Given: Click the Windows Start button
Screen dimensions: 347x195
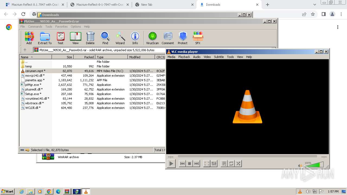Looking at the screenshot, I should pyautogui.click(x=7, y=191).
